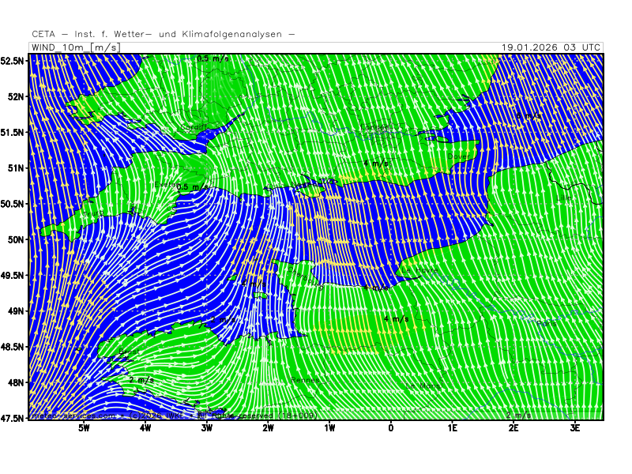Click the 0.5 m/s label near Exeter

194,187
